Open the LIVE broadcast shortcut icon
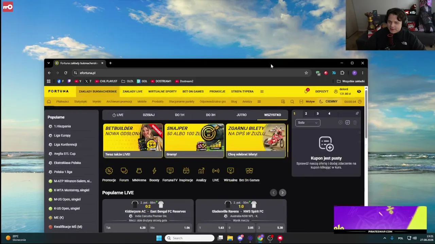This screenshot has height=244, width=435. (216, 171)
